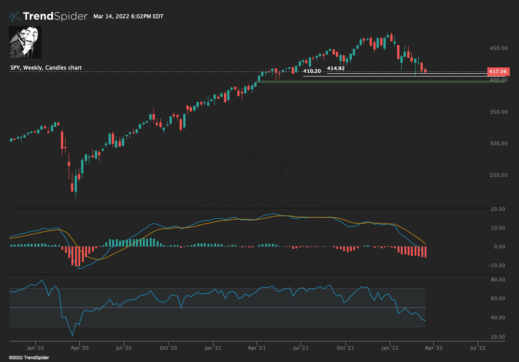Click the MACD 0.00 axis label
The width and height of the screenshot is (519, 362).
pyautogui.click(x=499, y=247)
